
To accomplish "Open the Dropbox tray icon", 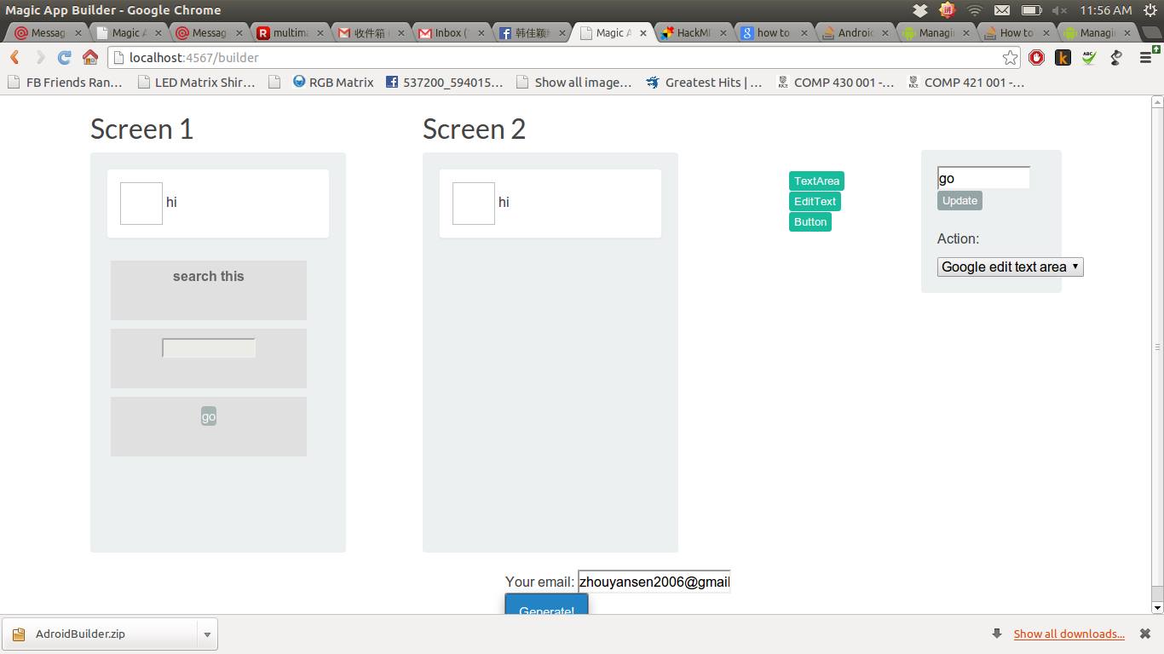I will click(x=920, y=10).
